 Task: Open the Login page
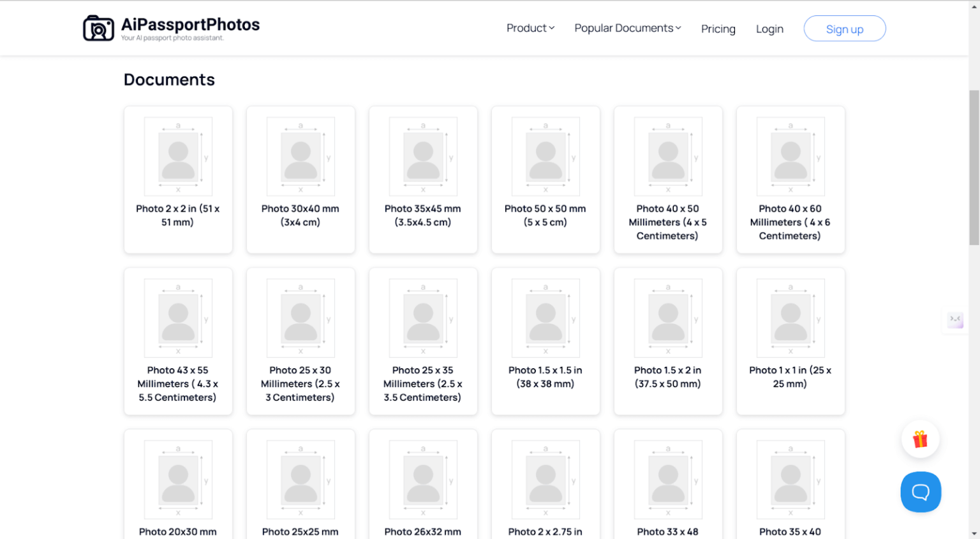click(769, 29)
